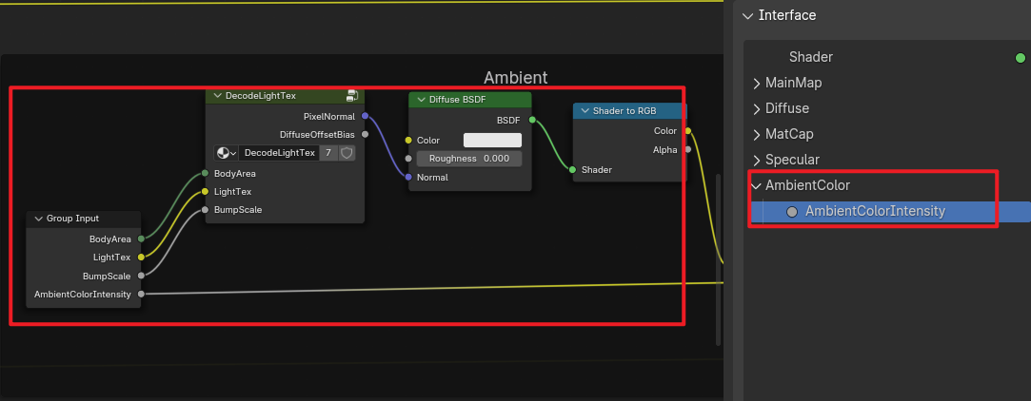1031x401 pixels.
Task: Open the DecodeLightTex node group editor icon
Action: (352, 96)
